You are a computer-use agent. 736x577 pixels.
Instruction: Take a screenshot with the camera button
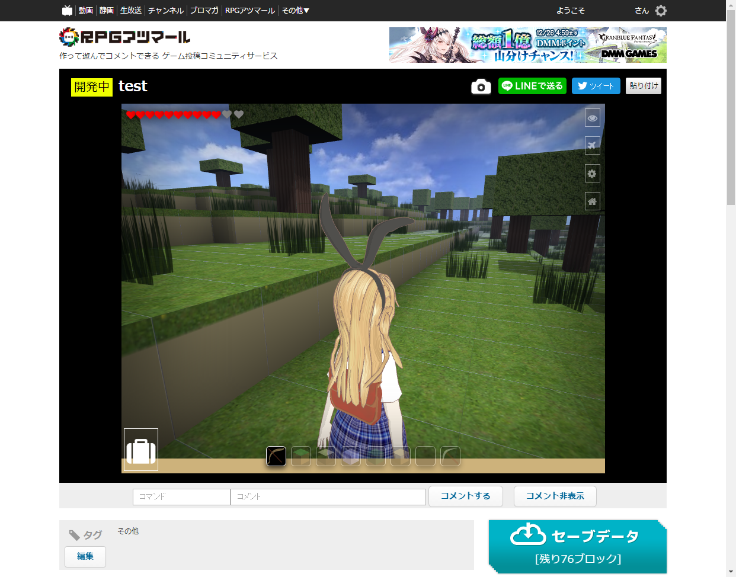coord(481,86)
